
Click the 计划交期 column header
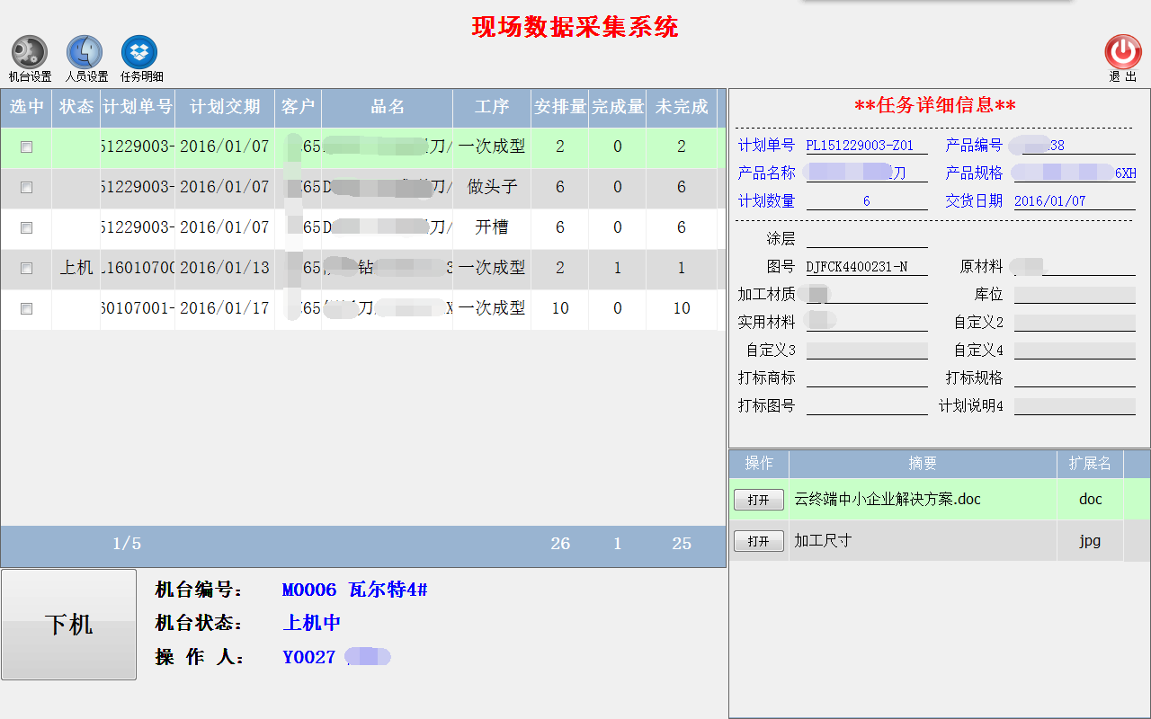(225, 107)
